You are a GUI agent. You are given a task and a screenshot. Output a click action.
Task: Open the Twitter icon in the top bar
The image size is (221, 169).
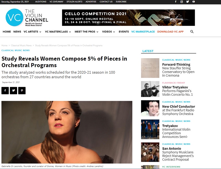coord(188,2)
